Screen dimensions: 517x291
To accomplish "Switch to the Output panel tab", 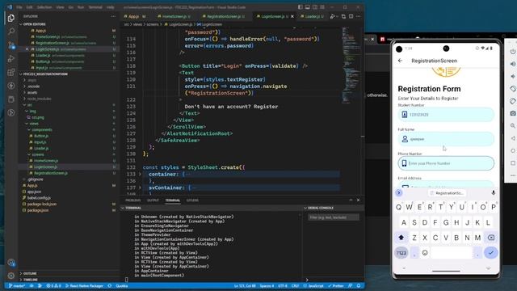I will (153, 200).
